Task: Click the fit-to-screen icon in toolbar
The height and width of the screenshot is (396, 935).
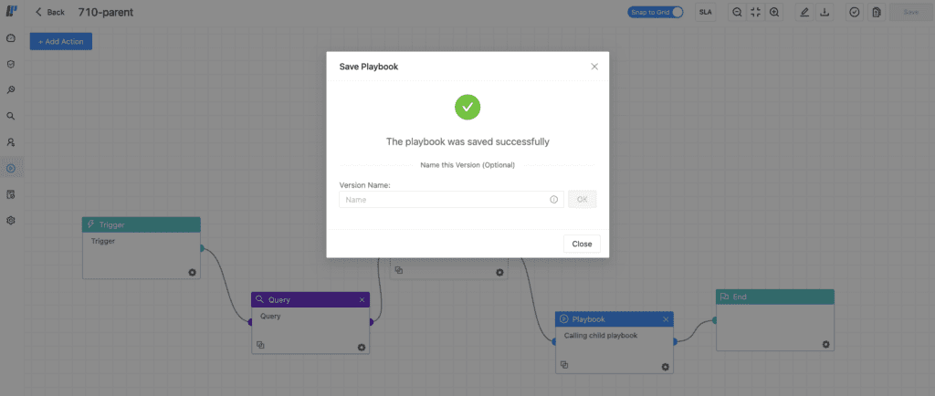Action: coord(755,12)
